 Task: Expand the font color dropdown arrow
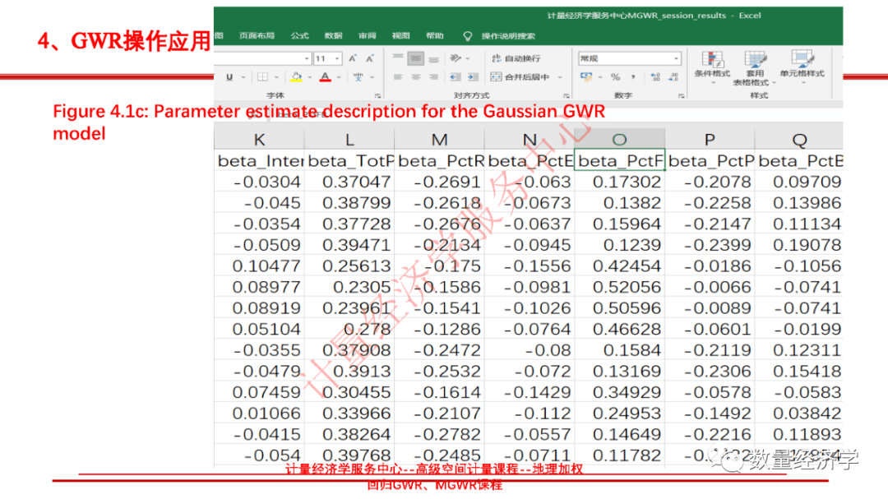pos(339,77)
